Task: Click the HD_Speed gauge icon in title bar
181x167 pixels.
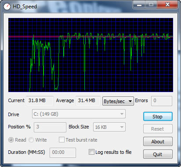Action: coord(7,7)
